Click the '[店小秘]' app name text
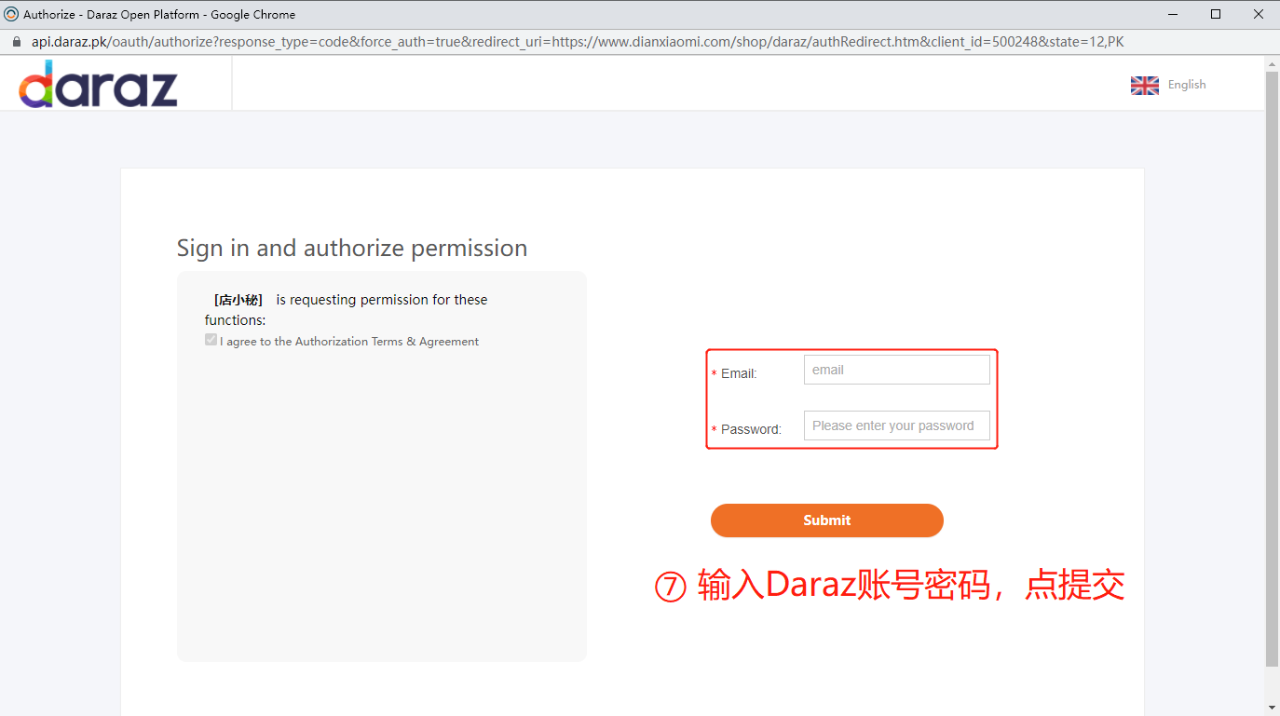This screenshot has width=1280, height=716. tap(238, 300)
